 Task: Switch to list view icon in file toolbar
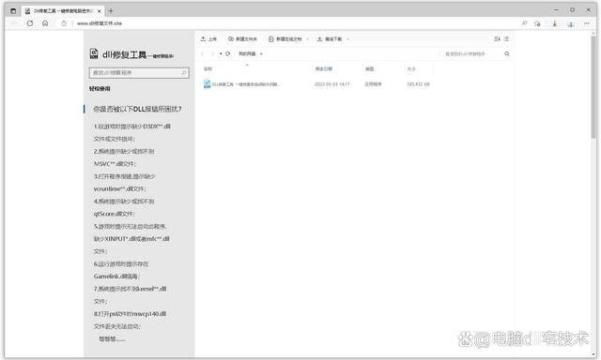507,38
